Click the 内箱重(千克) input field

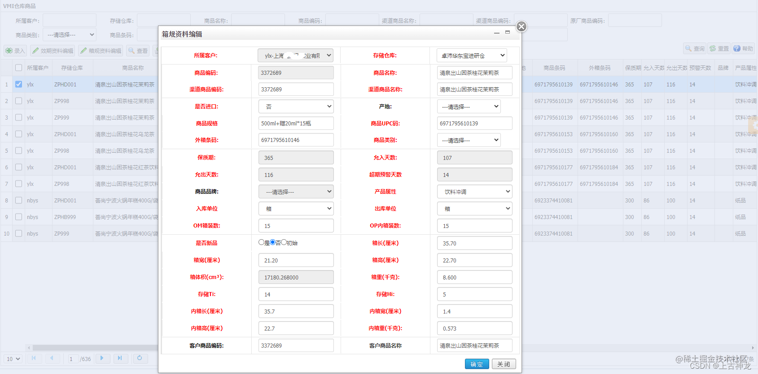tap(475, 328)
